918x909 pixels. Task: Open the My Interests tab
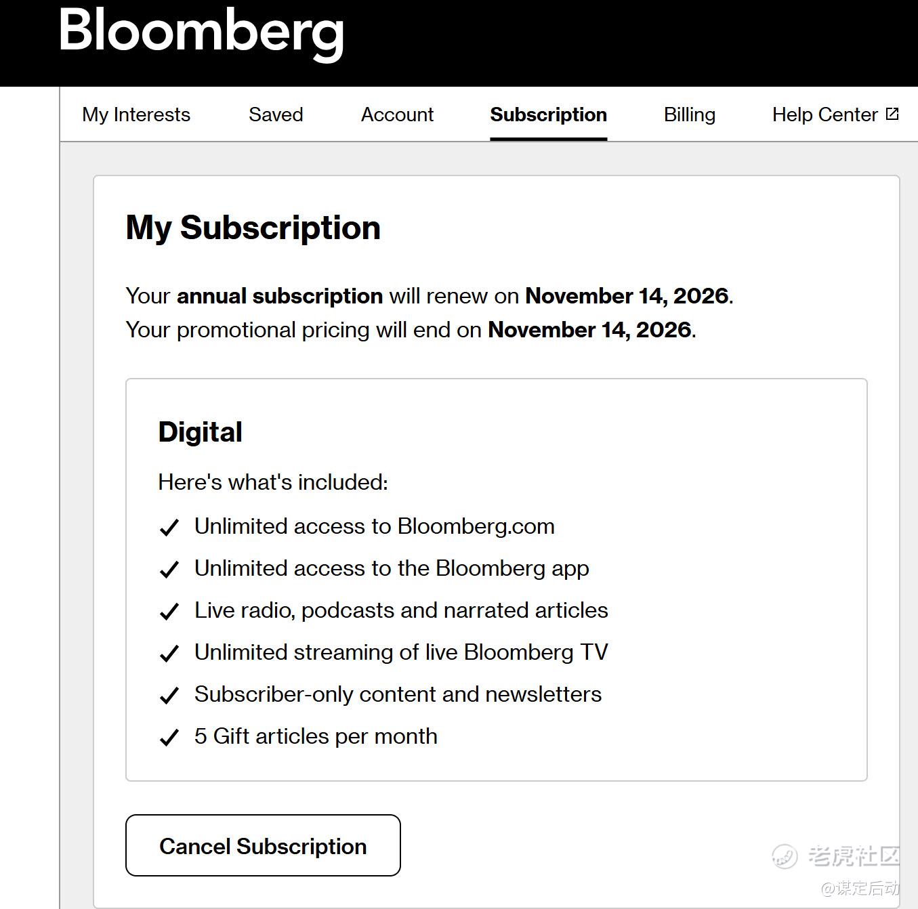(136, 114)
